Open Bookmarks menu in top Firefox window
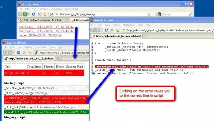The image size is (214, 121). tap(56, 9)
